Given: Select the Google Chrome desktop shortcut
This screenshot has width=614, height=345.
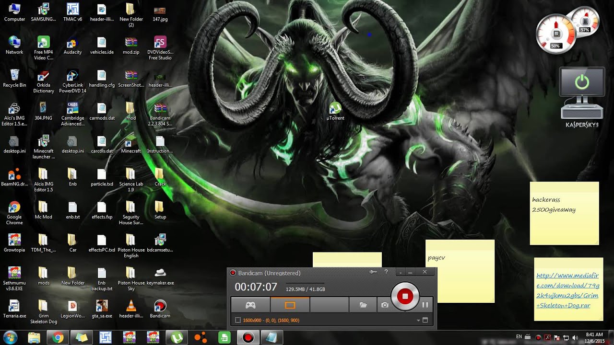Looking at the screenshot, I should click(14, 213).
